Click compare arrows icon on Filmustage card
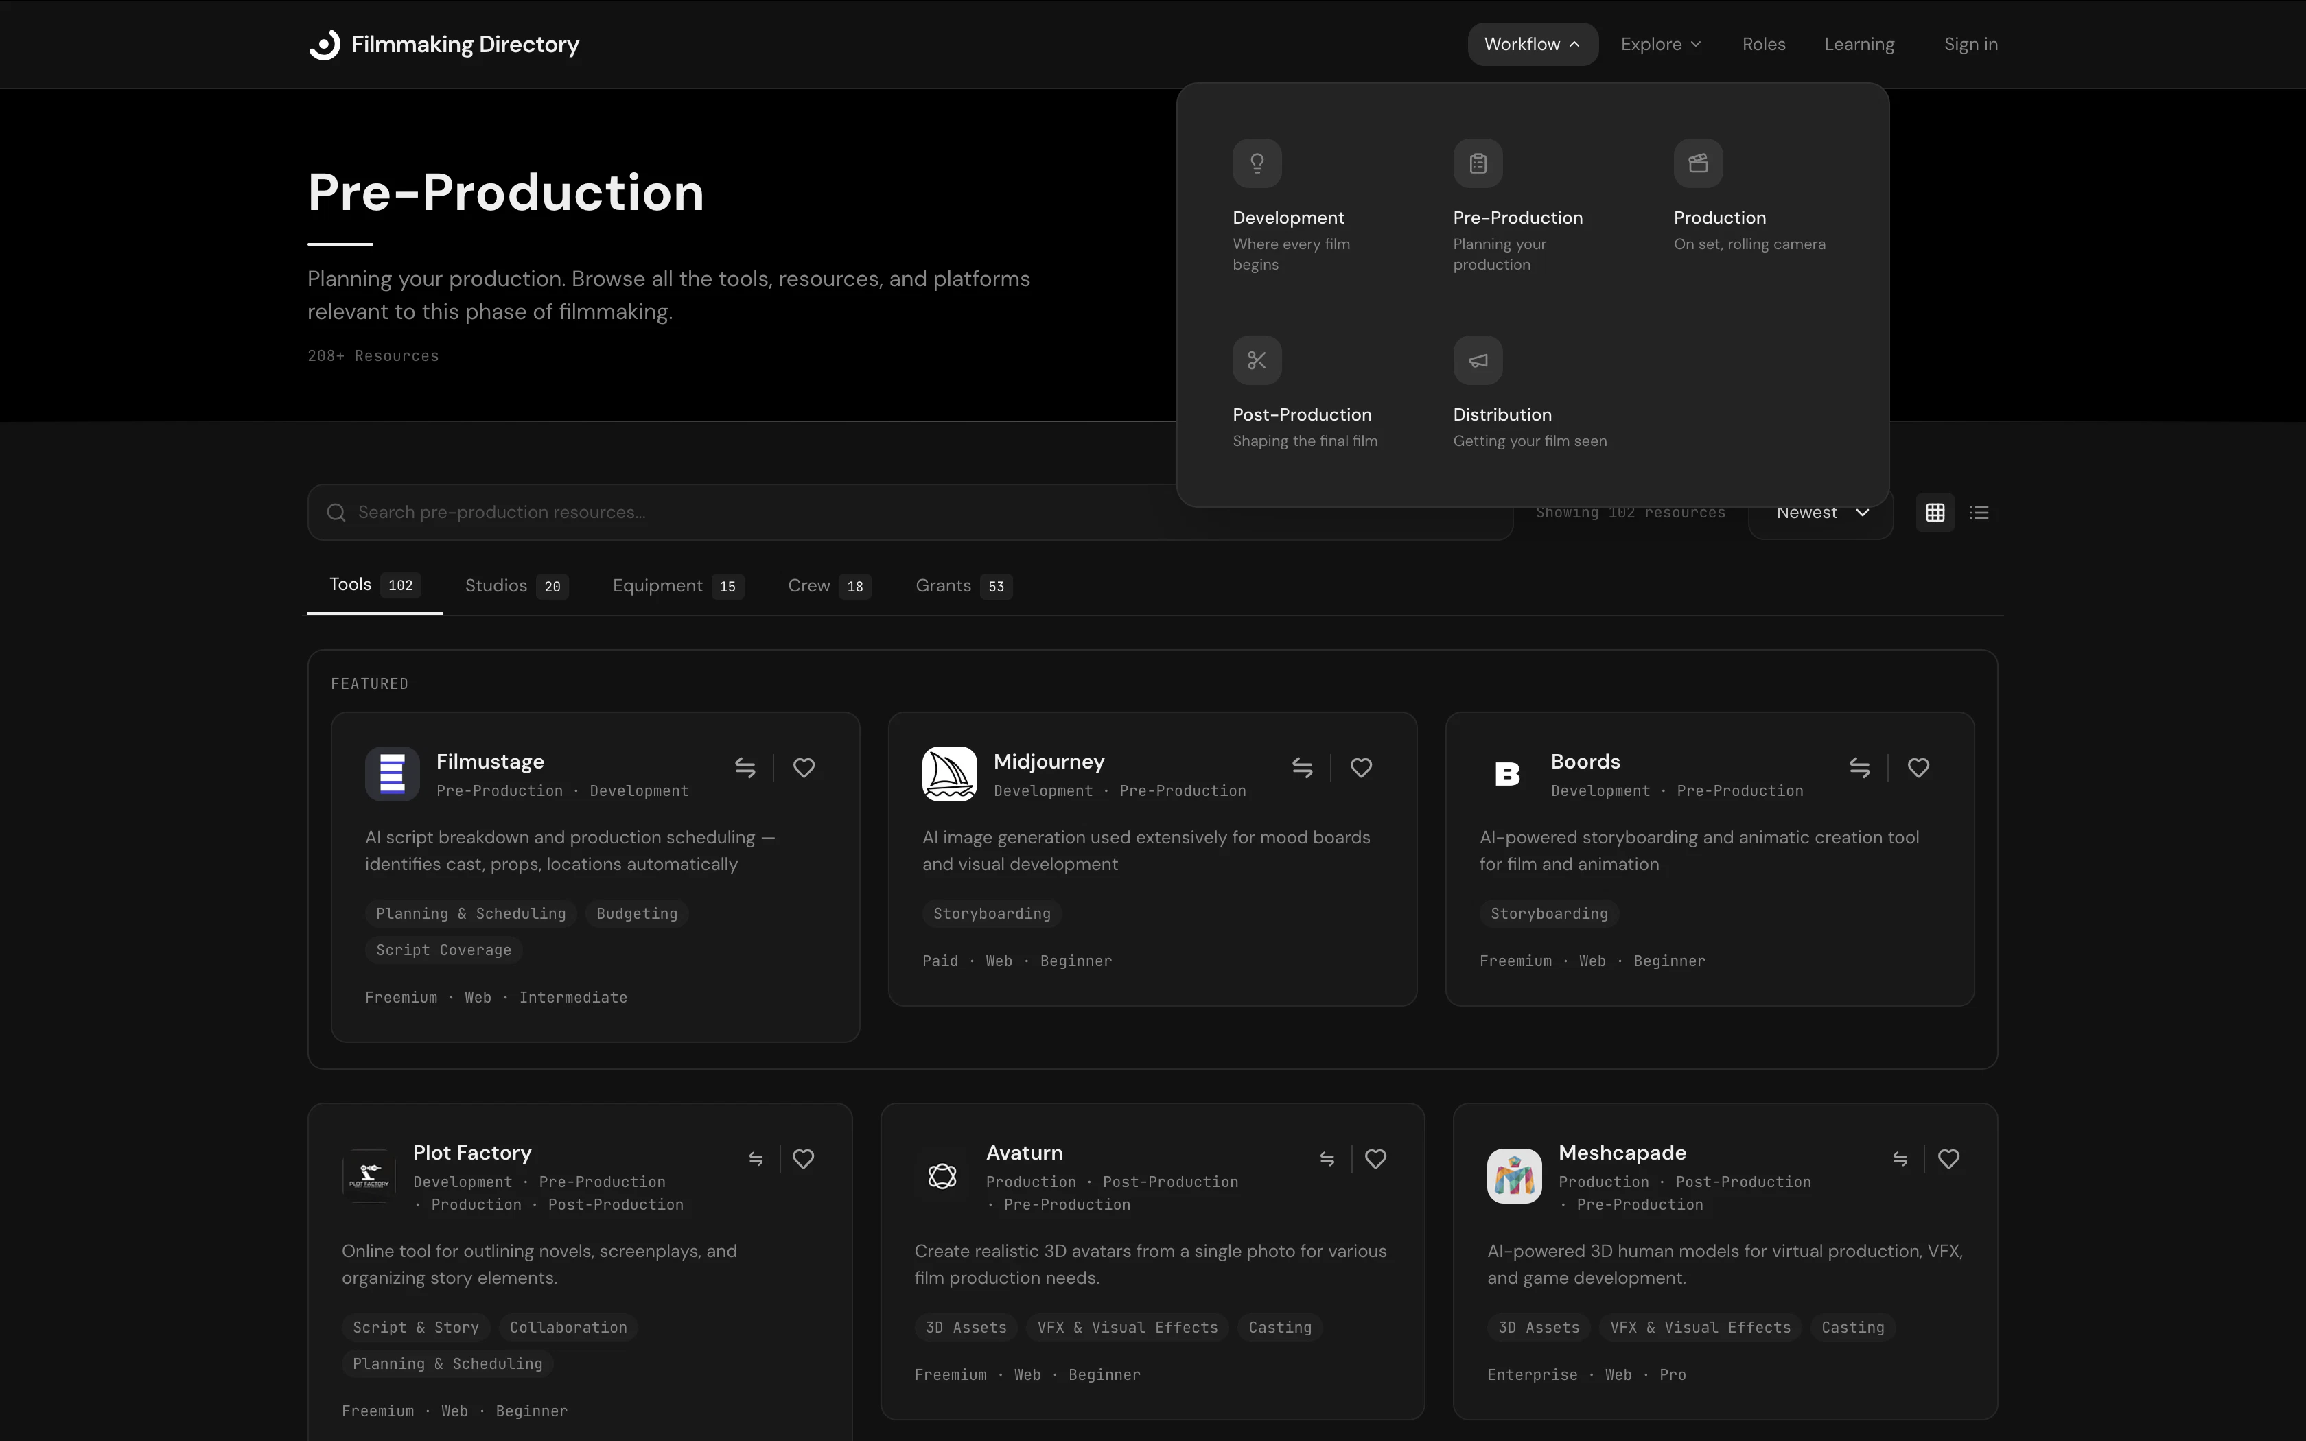2306x1441 pixels. point(745,768)
